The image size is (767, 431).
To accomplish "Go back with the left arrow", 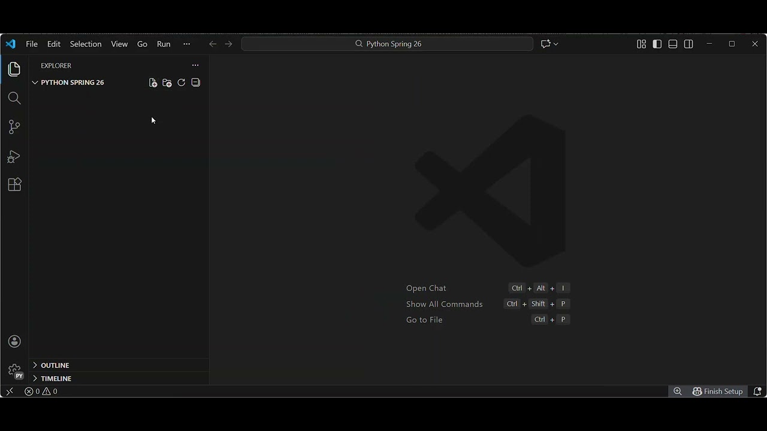I will (x=213, y=44).
